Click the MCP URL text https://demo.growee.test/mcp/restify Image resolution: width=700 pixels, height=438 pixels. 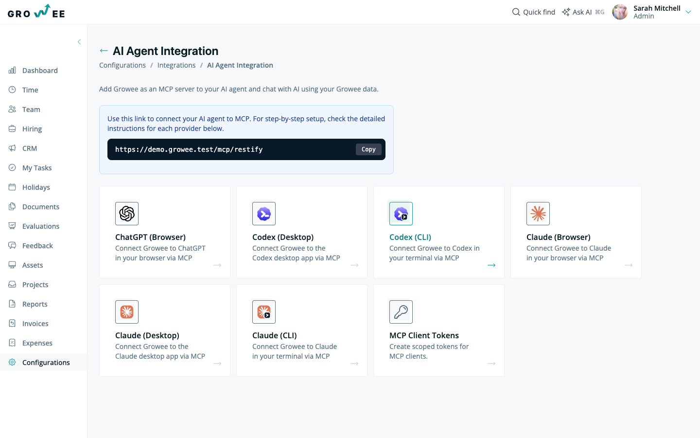189,149
